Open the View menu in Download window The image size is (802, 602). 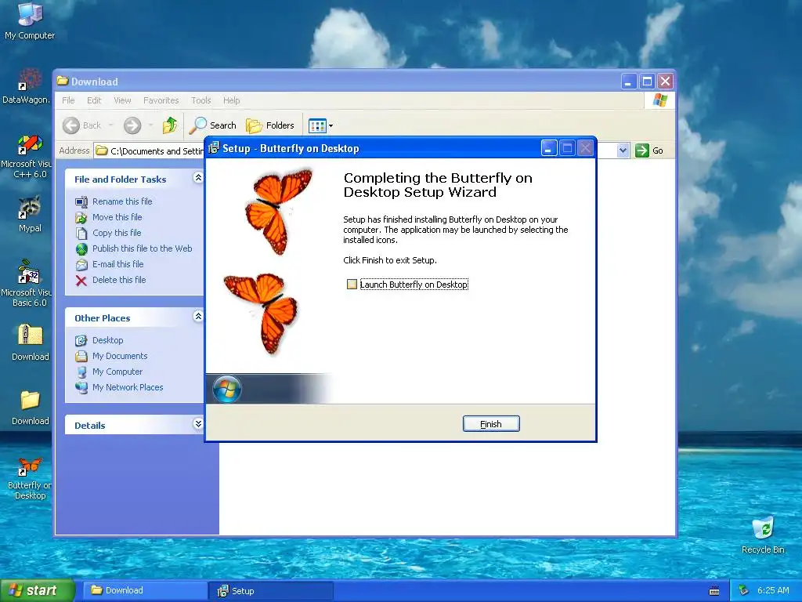pyautogui.click(x=122, y=100)
